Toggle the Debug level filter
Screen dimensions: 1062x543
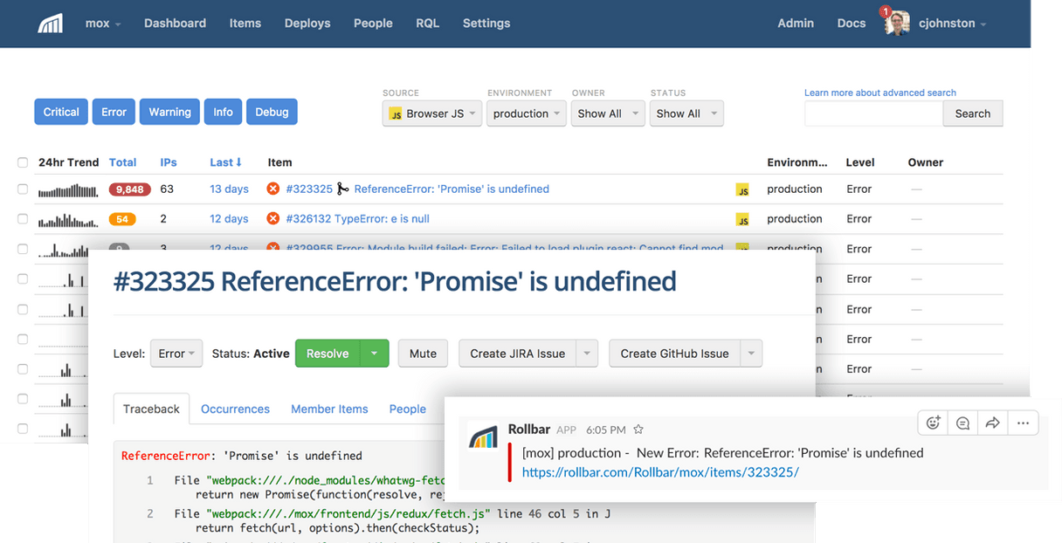272,112
